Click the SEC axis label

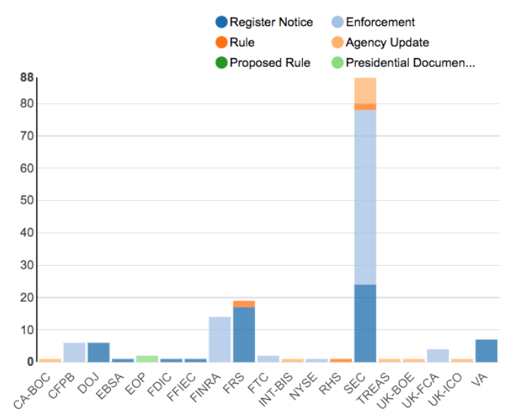pos(354,383)
